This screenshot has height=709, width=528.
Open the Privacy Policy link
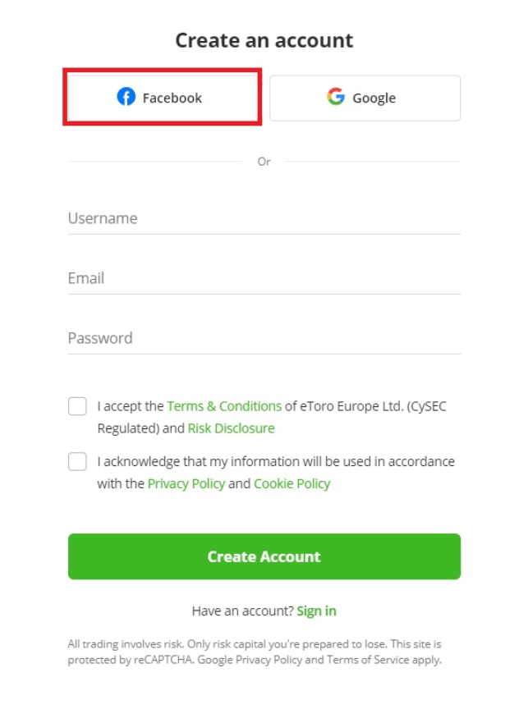pyautogui.click(x=185, y=483)
